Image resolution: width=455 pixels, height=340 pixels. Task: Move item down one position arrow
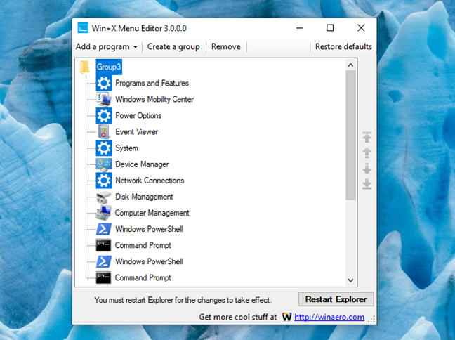[x=367, y=169]
